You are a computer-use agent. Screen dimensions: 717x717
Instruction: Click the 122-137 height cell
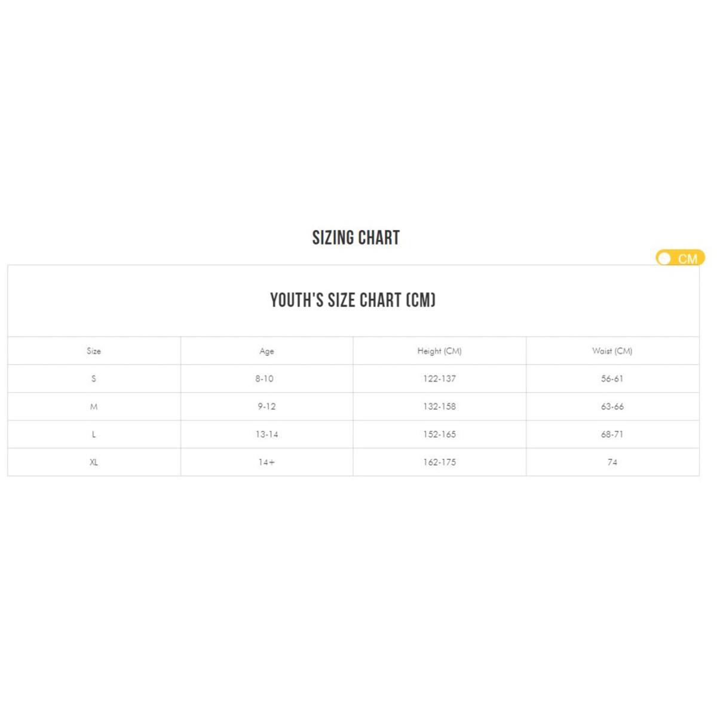point(439,379)
